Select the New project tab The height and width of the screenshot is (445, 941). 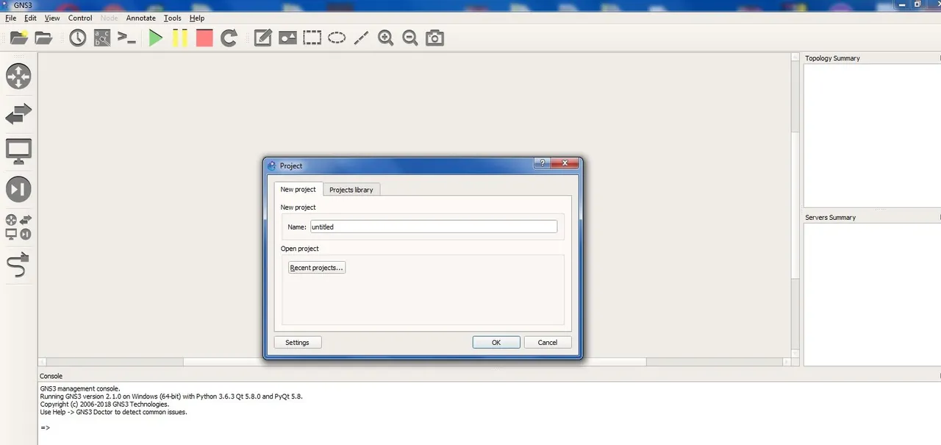[298, 189]
